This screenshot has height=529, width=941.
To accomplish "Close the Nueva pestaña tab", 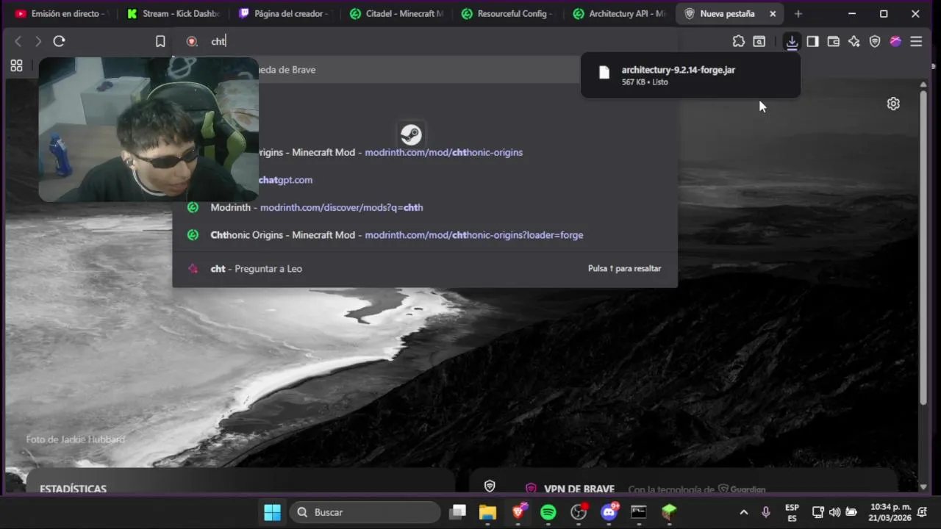I will point(773,13).
